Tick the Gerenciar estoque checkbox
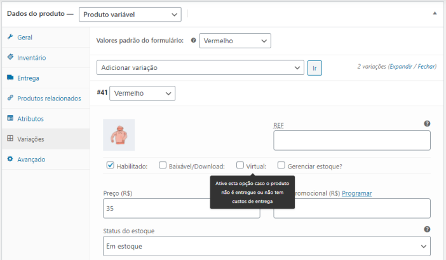The width and height of the screenshot is (446, 260). 281,166
